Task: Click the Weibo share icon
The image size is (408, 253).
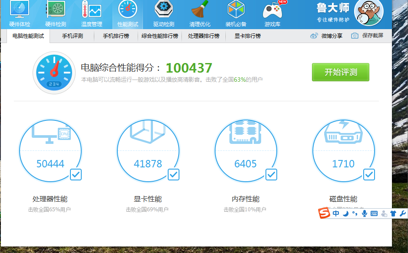Action: (314, 36)
